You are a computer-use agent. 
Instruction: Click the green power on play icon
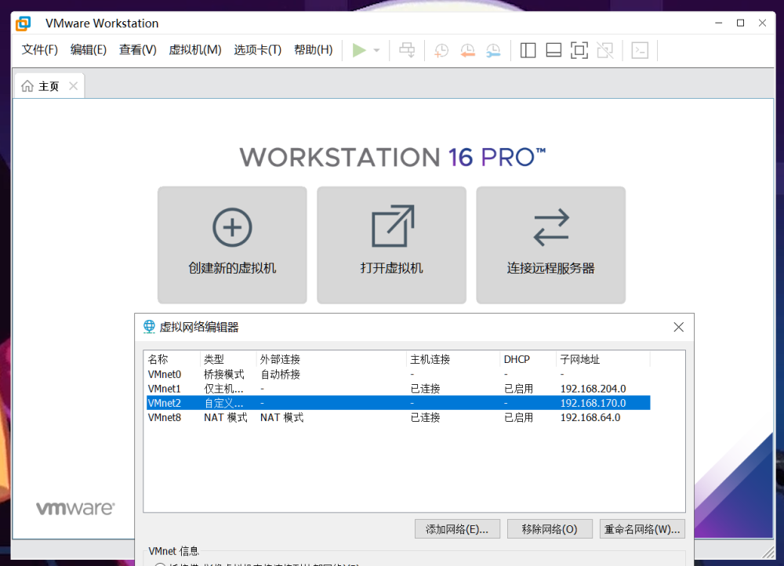click(359, 50)
